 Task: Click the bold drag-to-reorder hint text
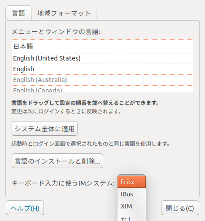click(x=85, y=103)
